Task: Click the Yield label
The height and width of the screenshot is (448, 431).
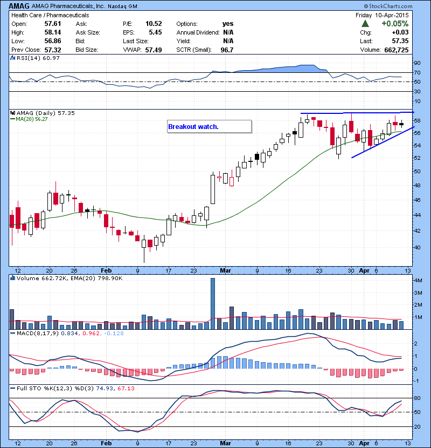Action: click(183, 41)
